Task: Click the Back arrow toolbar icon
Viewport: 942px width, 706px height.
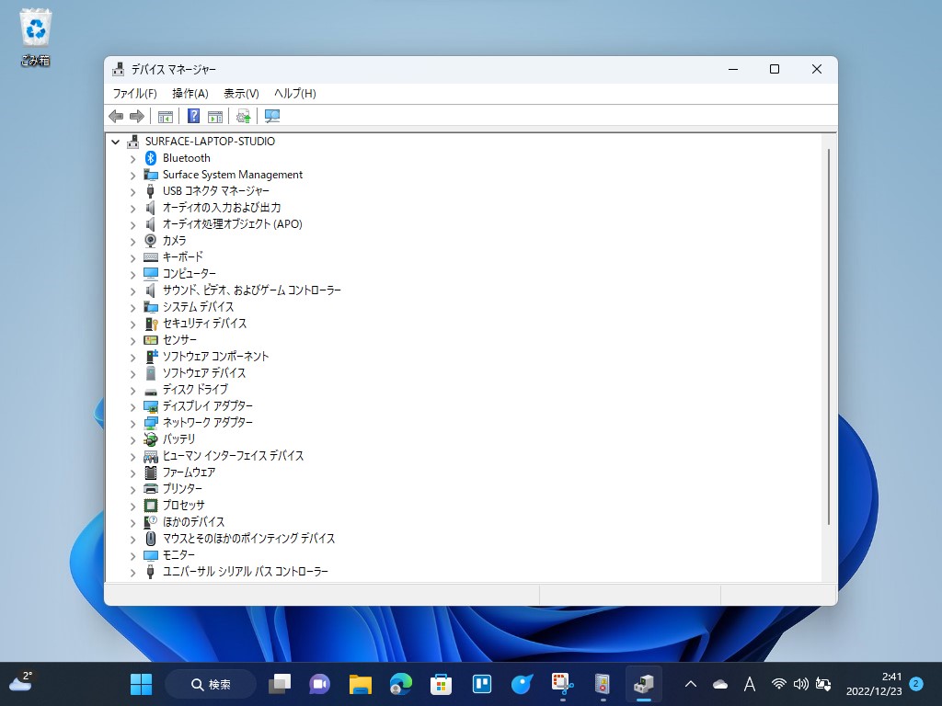Action: pos(116,116)
